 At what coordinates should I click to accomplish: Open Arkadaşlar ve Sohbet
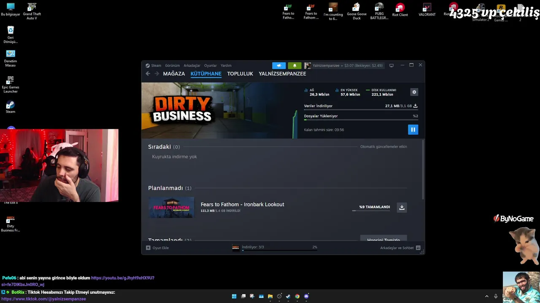(397, 248)
